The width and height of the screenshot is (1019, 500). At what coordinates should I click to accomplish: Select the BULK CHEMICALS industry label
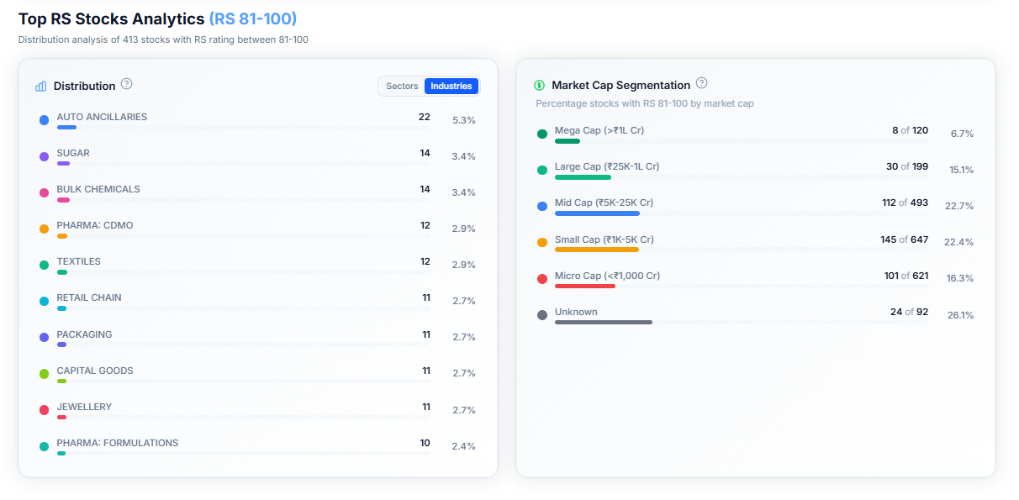pos(98,189)
